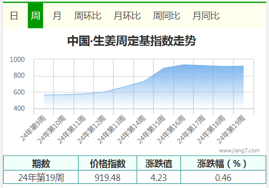The width and height of the screenshot is (269, 188).
Task: Click x-axis label 24年第11周
Action: [71, 130]
